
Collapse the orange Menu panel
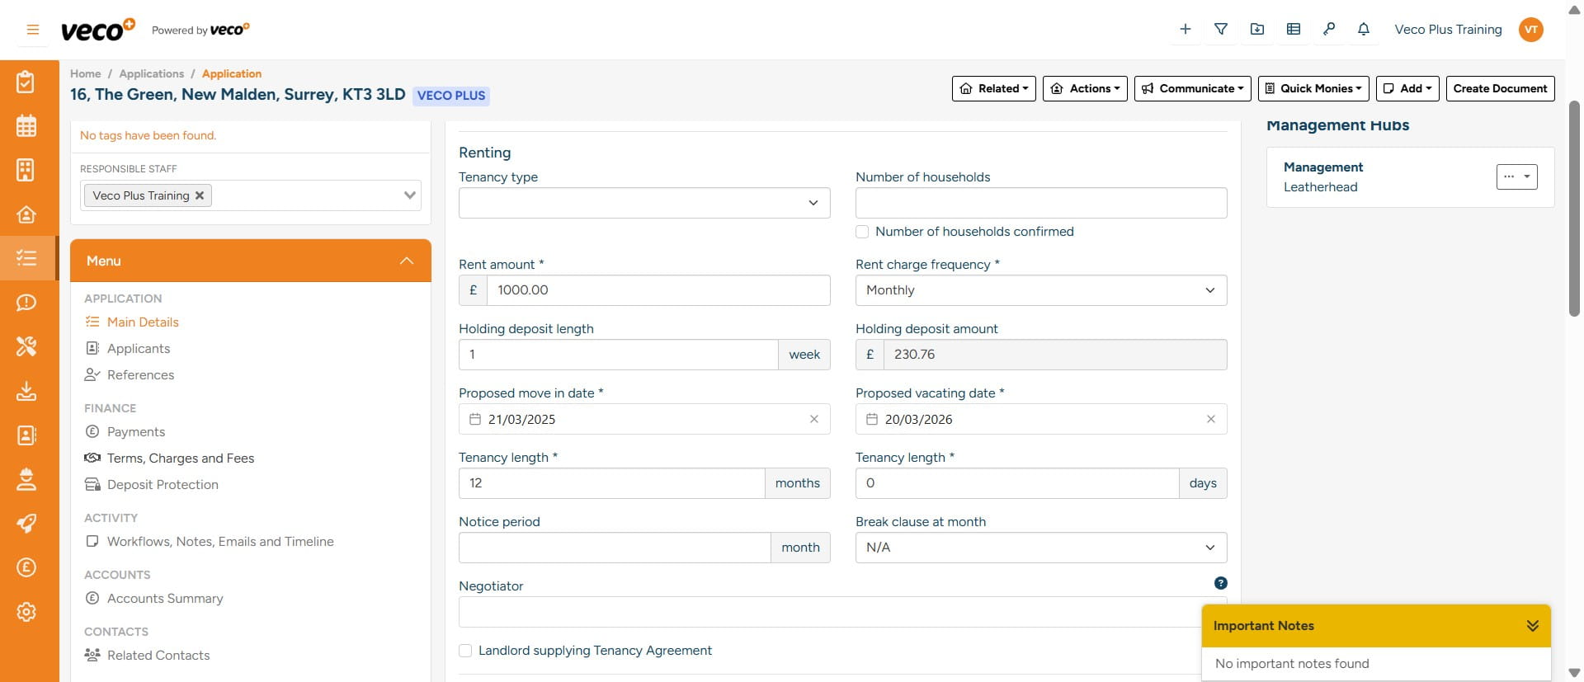(406, 261)
